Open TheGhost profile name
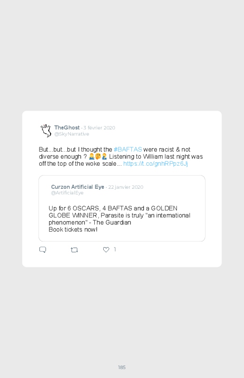Image resolution: width=244 pixels, height=378 pixels. click(x=67, y=128)
